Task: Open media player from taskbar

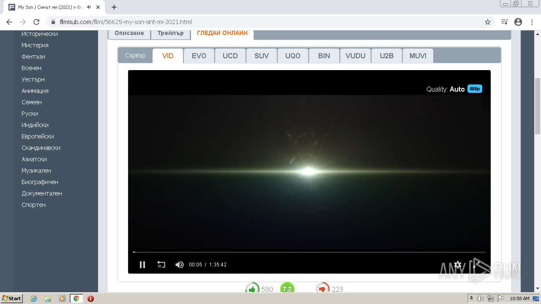Action: pyautogui.click(x=62, y=299)
